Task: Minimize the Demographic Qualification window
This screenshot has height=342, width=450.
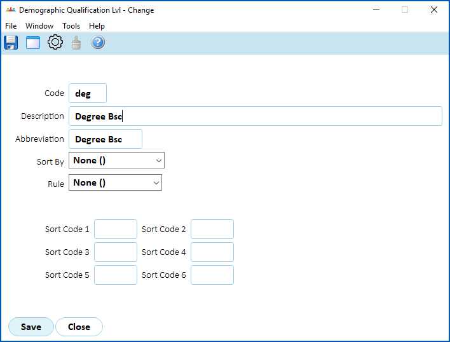Action: click(376, 10)
